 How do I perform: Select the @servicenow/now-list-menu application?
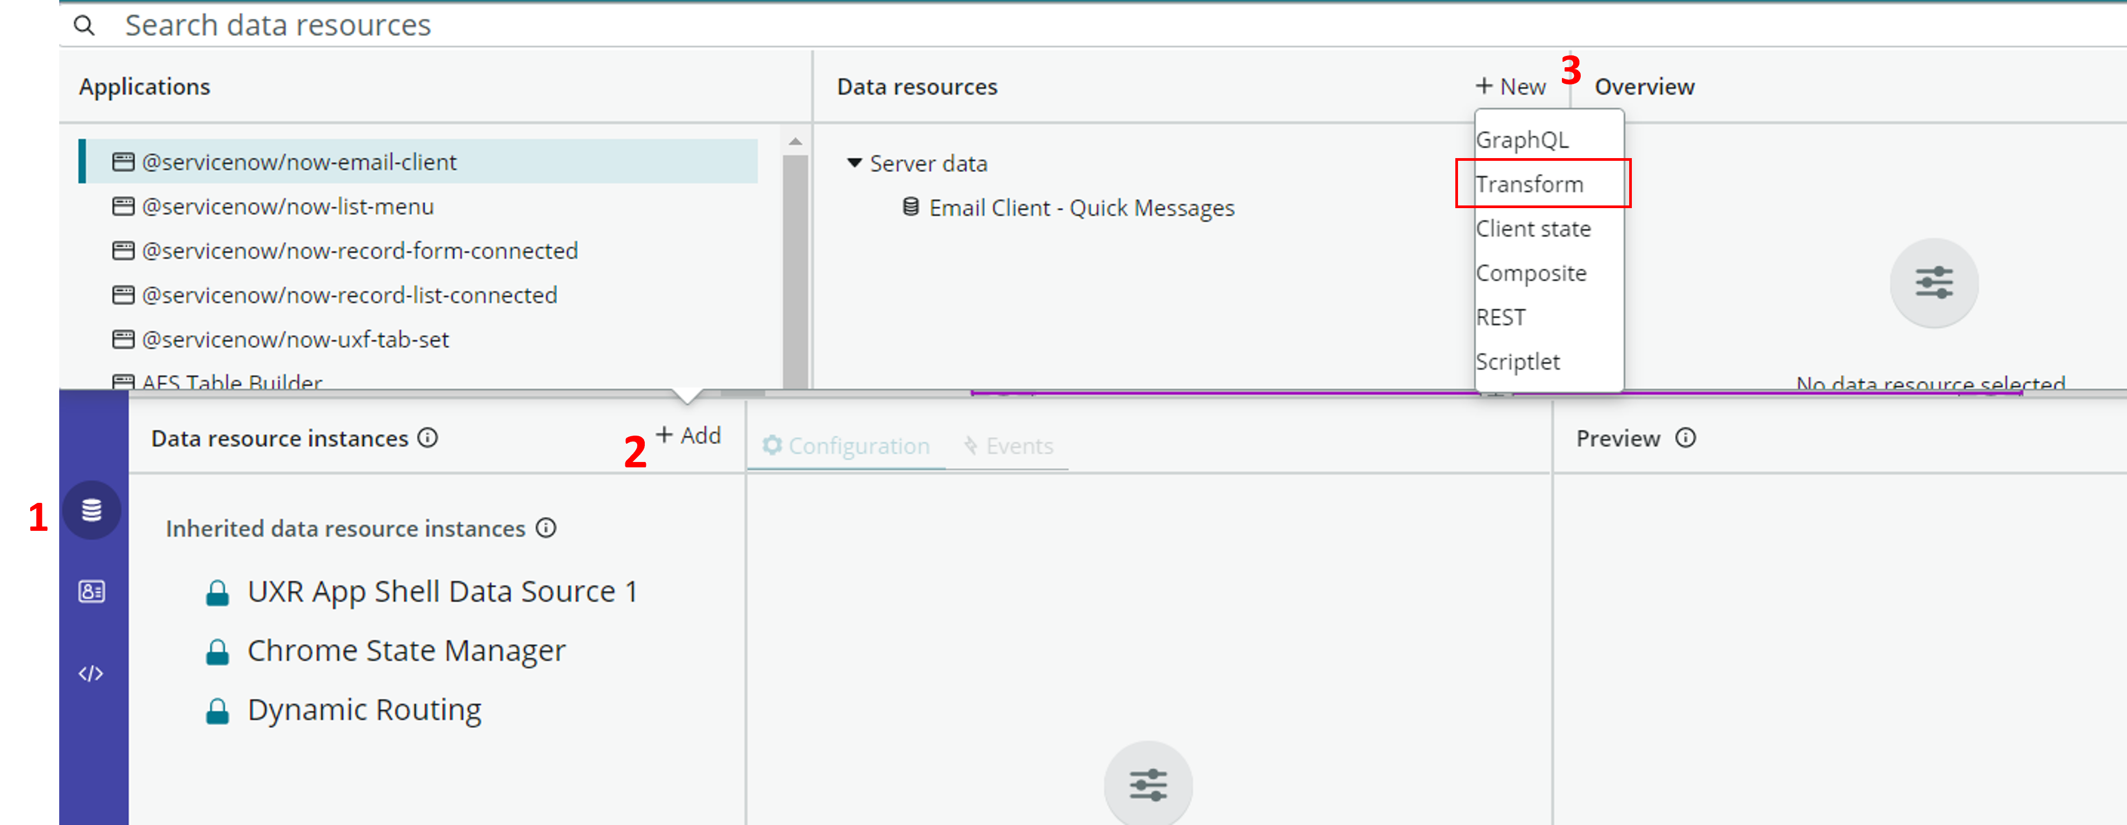tap(288, 207)
